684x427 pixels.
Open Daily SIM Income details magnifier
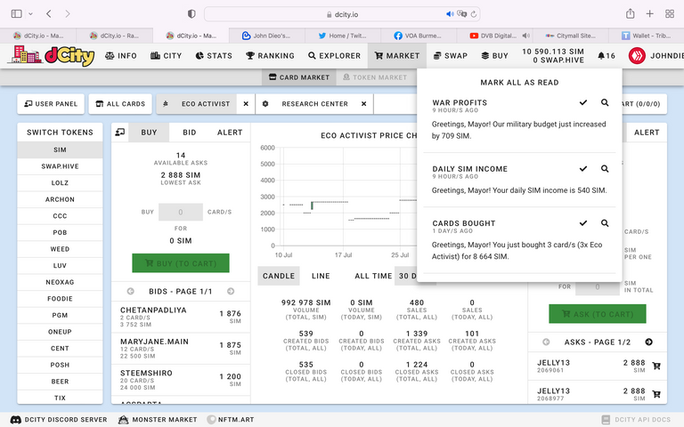tap(605, 169)
